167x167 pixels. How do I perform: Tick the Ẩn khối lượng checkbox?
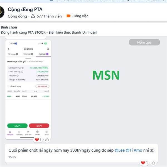(x=8, y=86)
